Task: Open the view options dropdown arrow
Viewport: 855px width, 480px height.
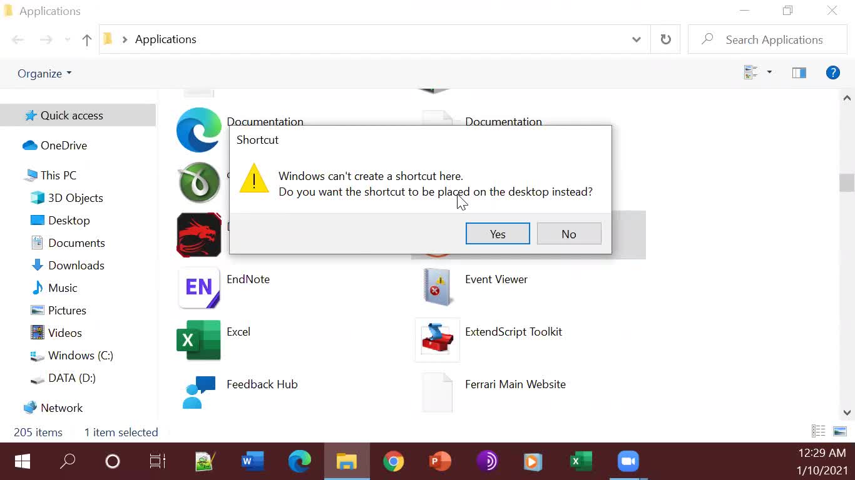Action: click(769, 72)
